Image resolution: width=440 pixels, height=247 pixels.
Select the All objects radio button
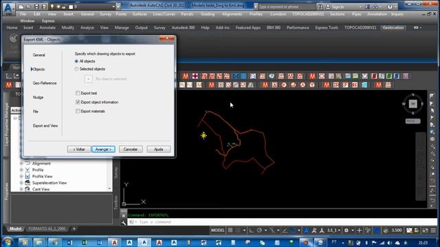(x=76, y=61)
